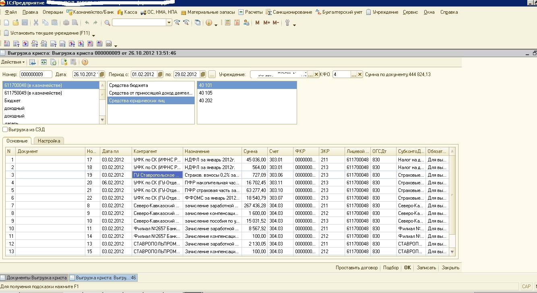
Task: Select 40 202 in the accounts list
Action: tap(247, 101)
